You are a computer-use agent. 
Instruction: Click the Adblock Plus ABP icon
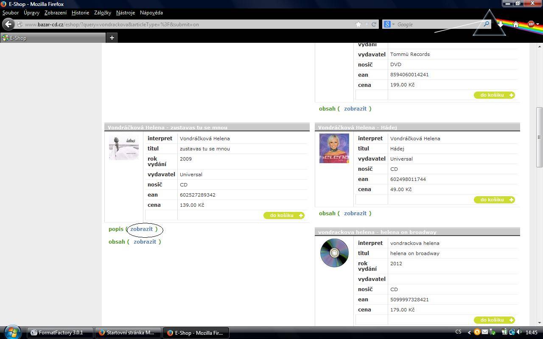[x=531, y=24]
